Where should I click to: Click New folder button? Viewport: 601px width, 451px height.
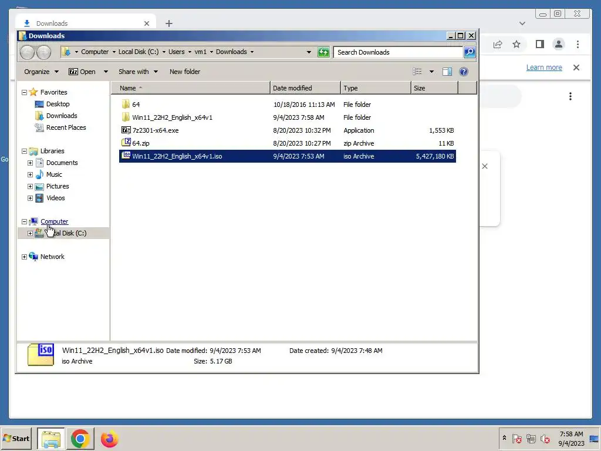(x=185, y=72)
